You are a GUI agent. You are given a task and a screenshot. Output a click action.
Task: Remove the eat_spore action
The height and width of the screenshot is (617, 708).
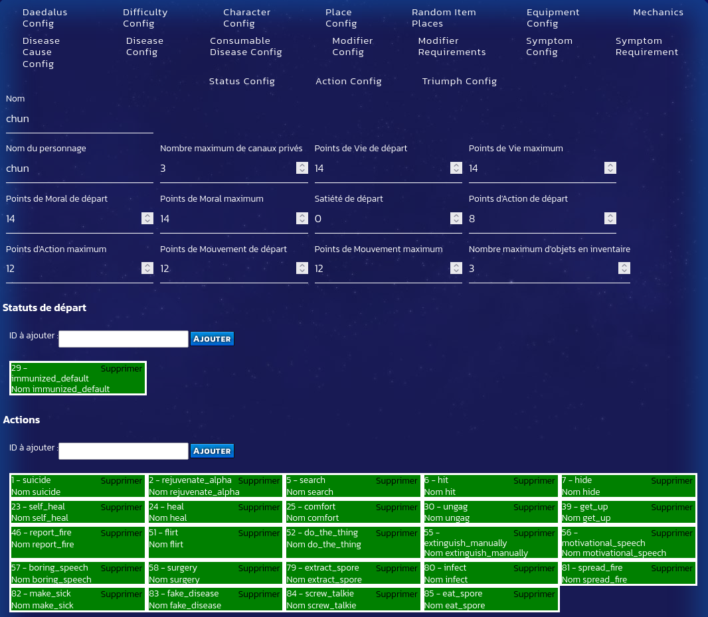534,594
